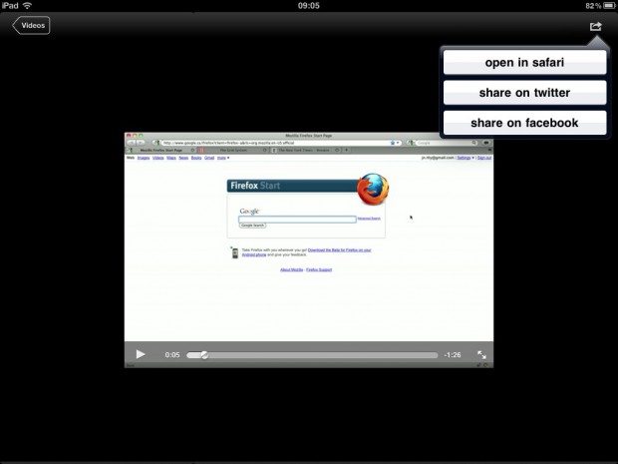Toggle fullscreen video mode
Image resolution: width=618 pixels, height=464 pixels.
(481, 354)
